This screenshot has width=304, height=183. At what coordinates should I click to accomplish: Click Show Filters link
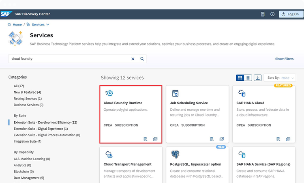click(284, 59)
